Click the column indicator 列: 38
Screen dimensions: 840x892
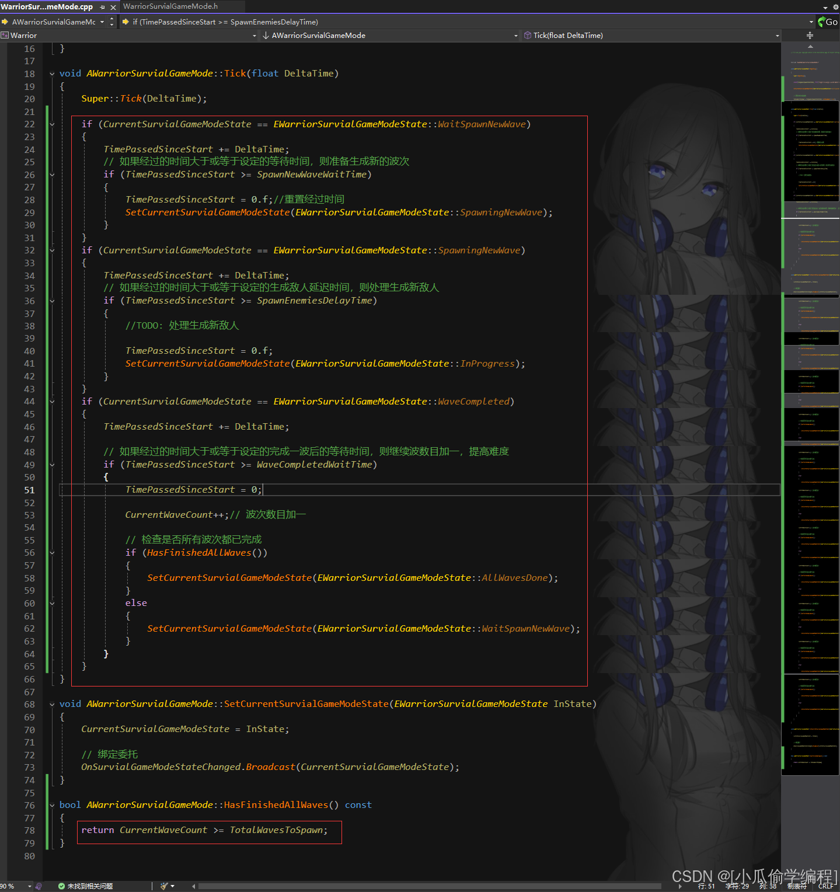pyautogui.click(x=768, y=886)
